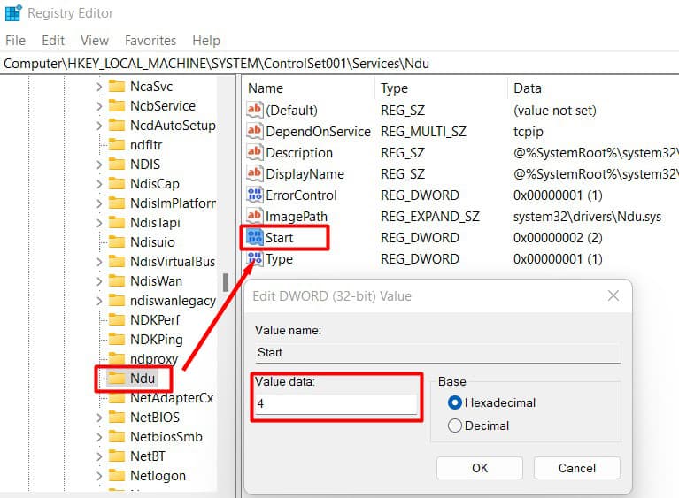Expand the NcaSvc tree node
Screen dimensions: 679x498
(99, 87)
